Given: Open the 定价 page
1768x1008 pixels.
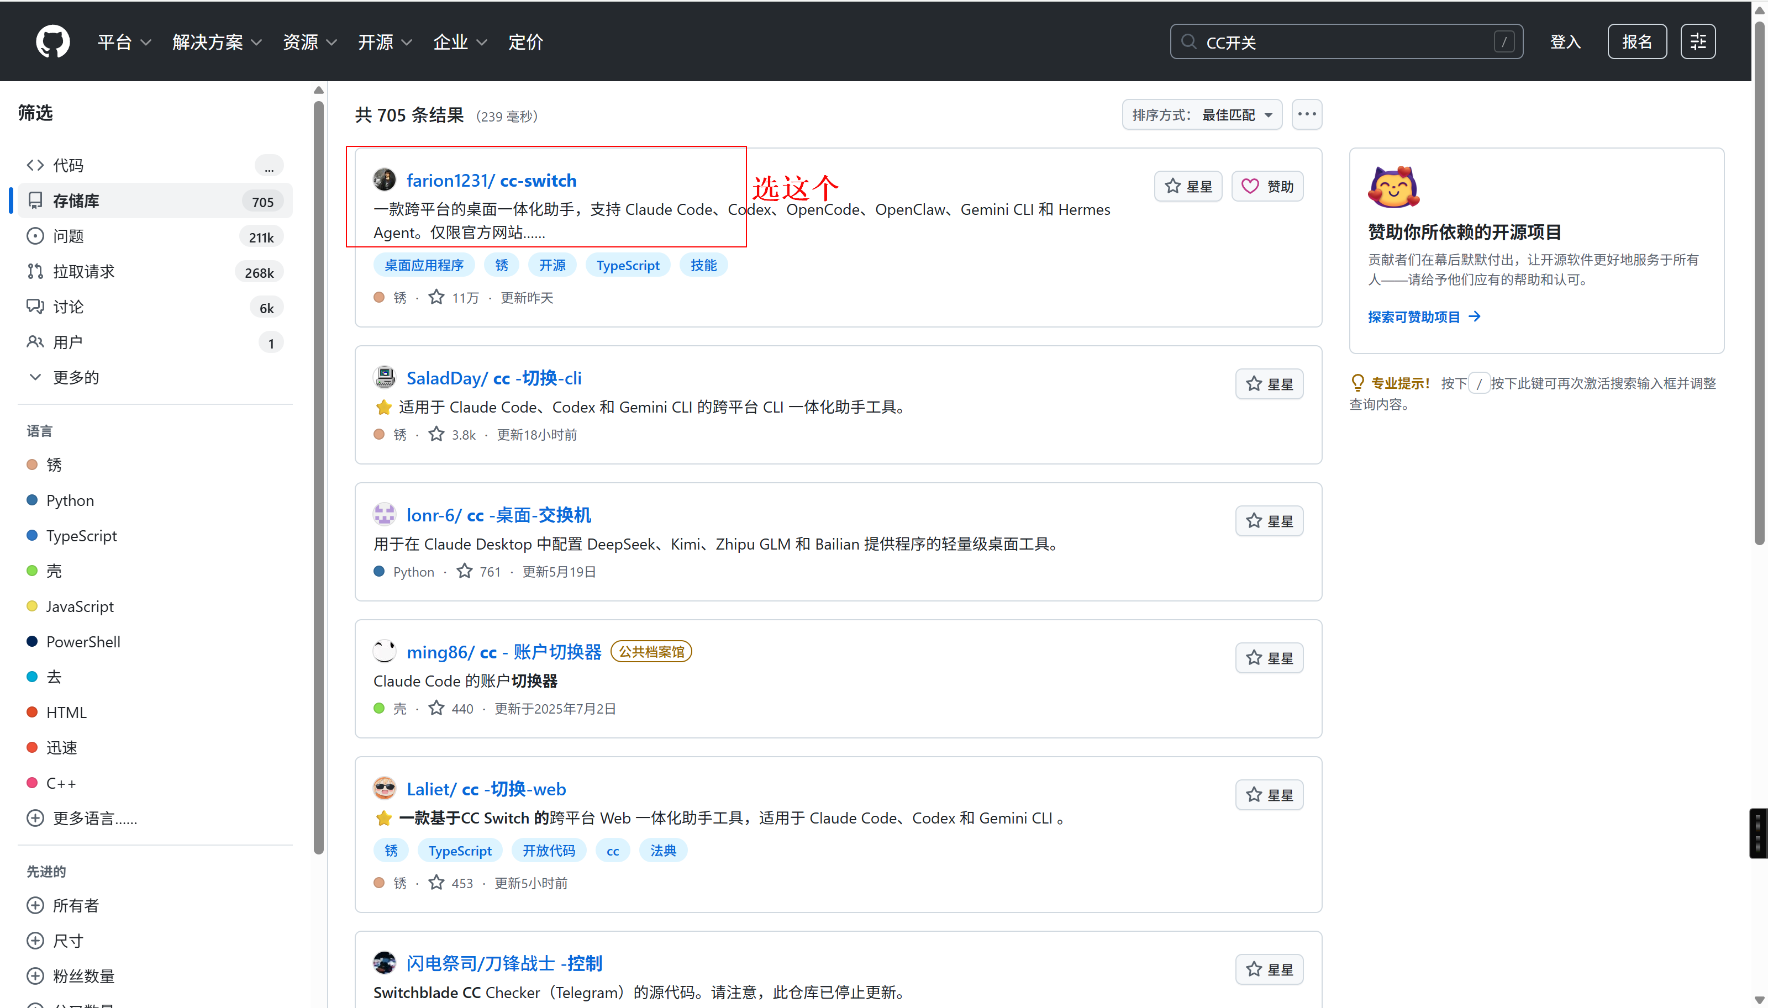Looking at the screenshot, I should pyautogui.click(x=525, y=42).
